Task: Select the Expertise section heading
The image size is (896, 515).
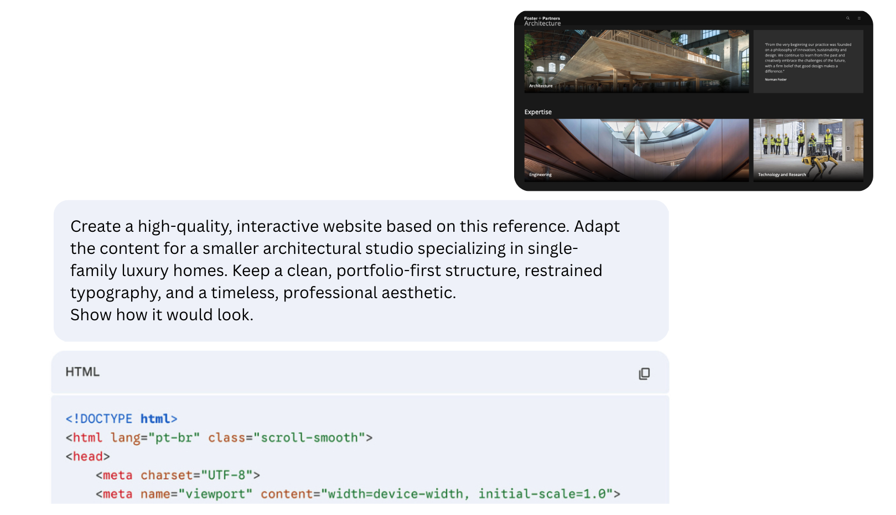Action: 538,112
